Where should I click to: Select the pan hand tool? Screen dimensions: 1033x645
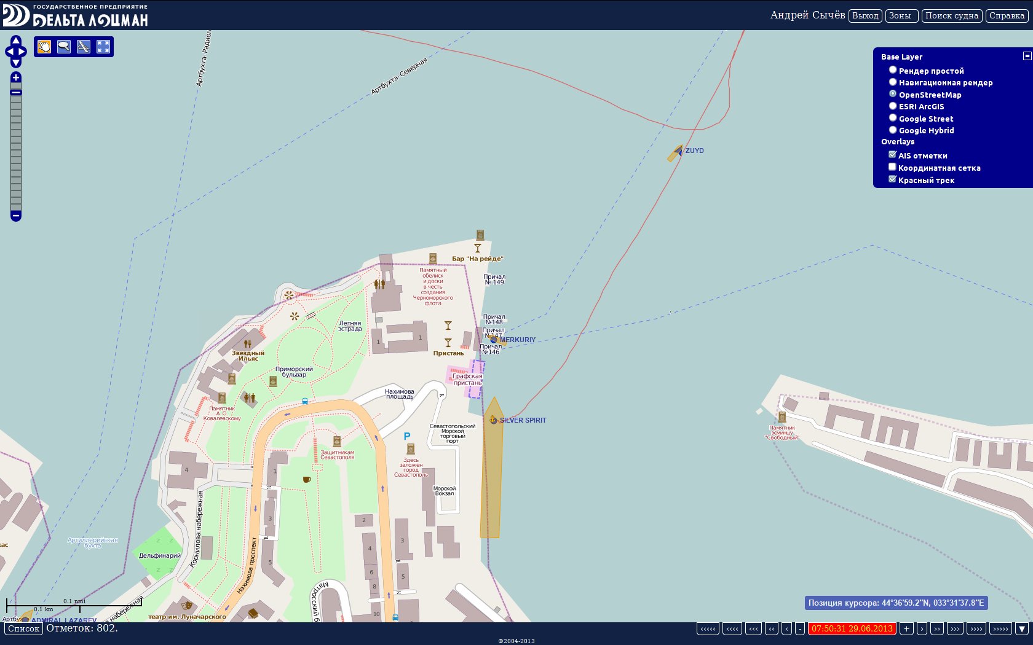44,47
